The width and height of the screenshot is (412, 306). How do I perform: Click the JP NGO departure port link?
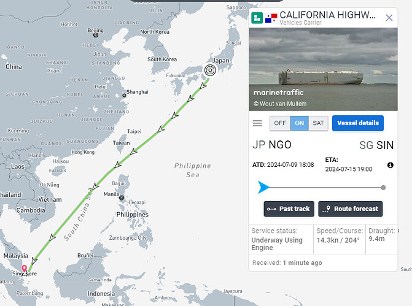(271, 145)
